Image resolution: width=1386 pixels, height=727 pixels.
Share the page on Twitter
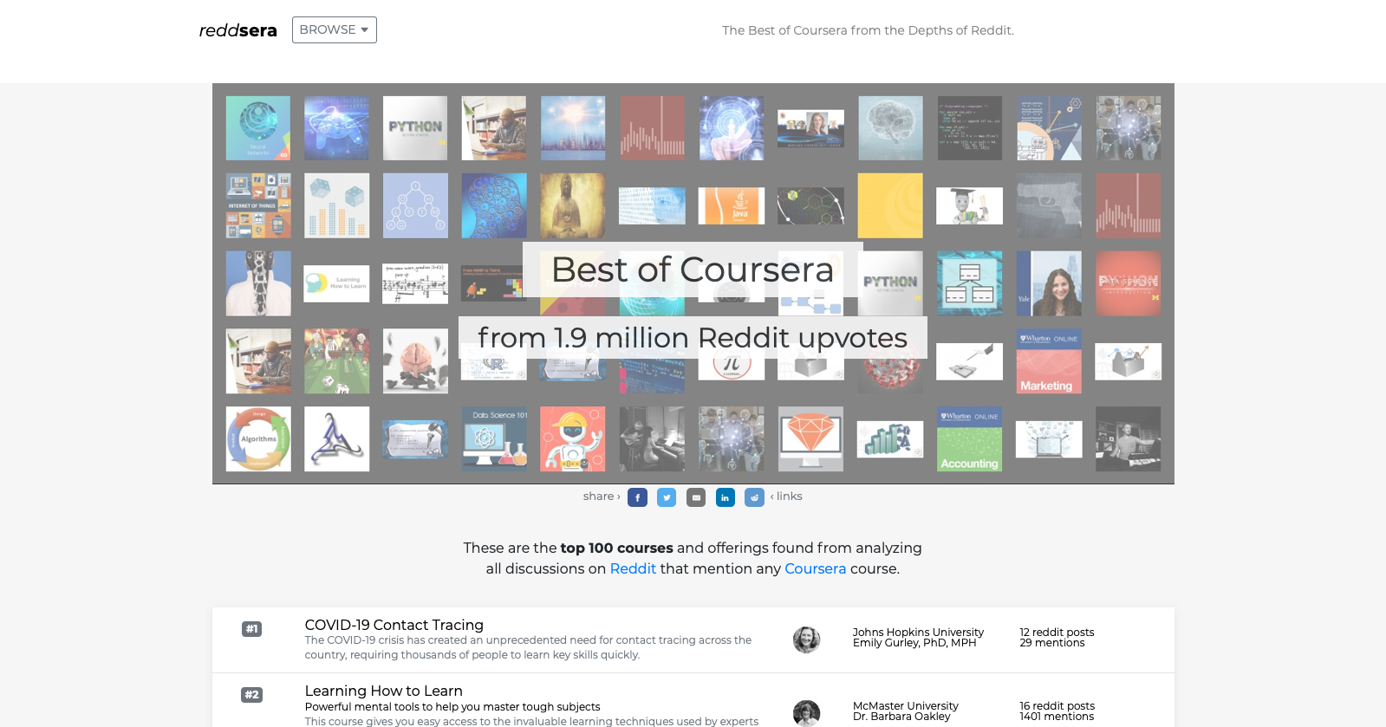tap(667, 497)
